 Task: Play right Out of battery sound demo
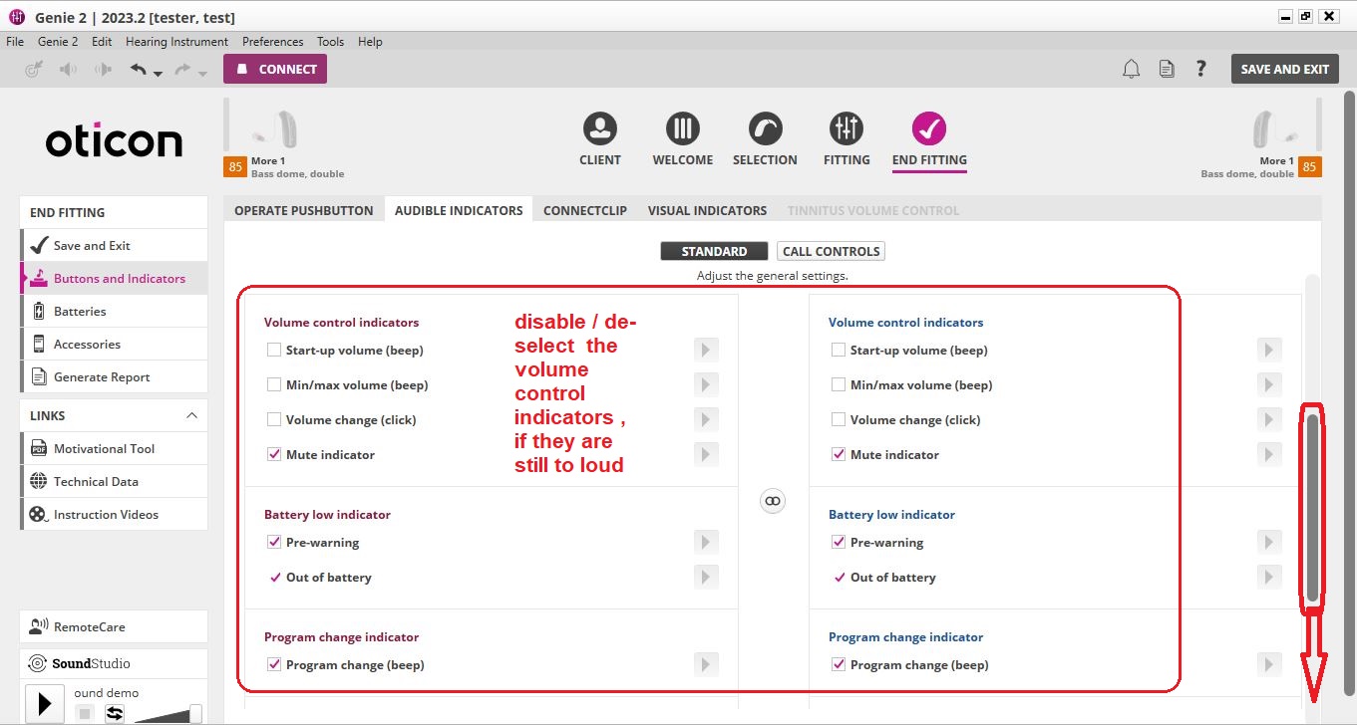pyautogui.click(x=1269, y=577)
